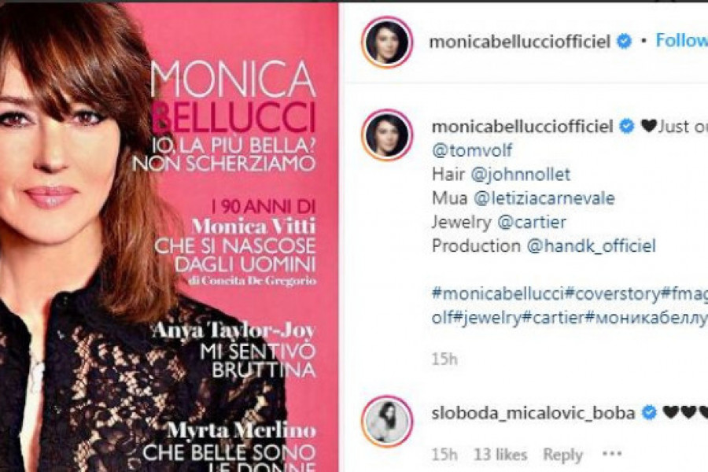The image size is (708, 472).
Task: Click the verified badge next to sloboda_micalovic_boba
Action: tap(649, 412)
